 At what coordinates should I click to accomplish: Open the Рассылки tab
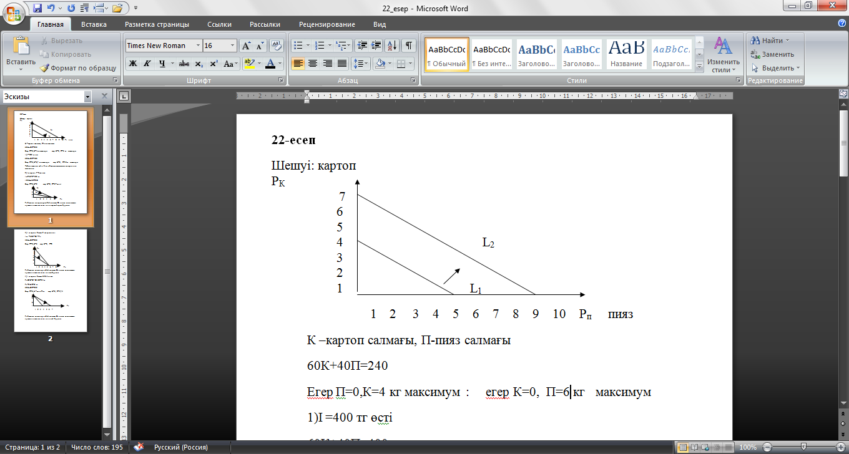265,24
